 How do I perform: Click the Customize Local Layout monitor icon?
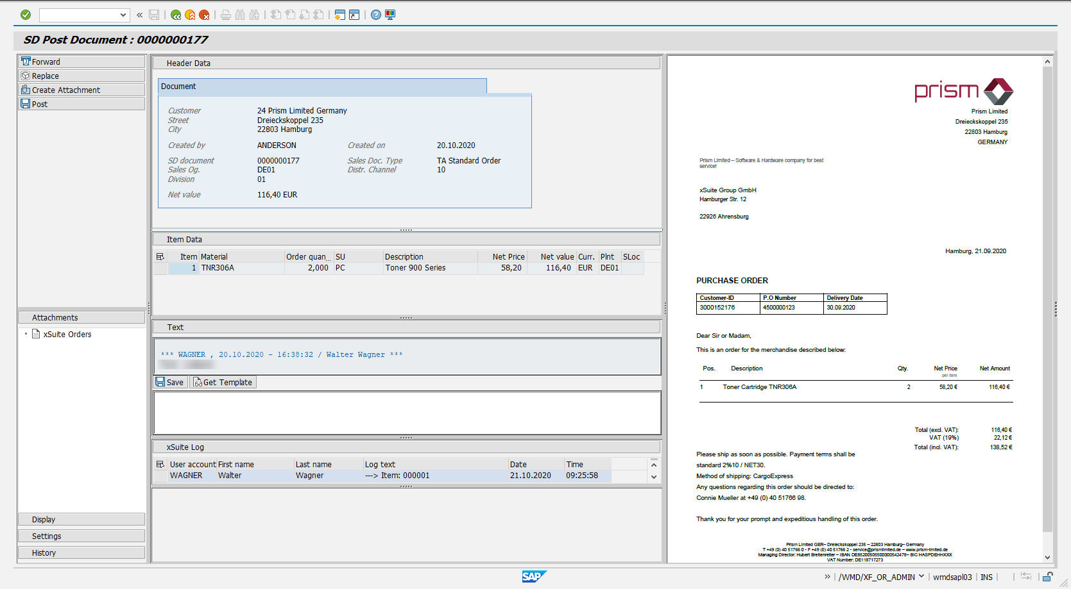tap(390, 15)
